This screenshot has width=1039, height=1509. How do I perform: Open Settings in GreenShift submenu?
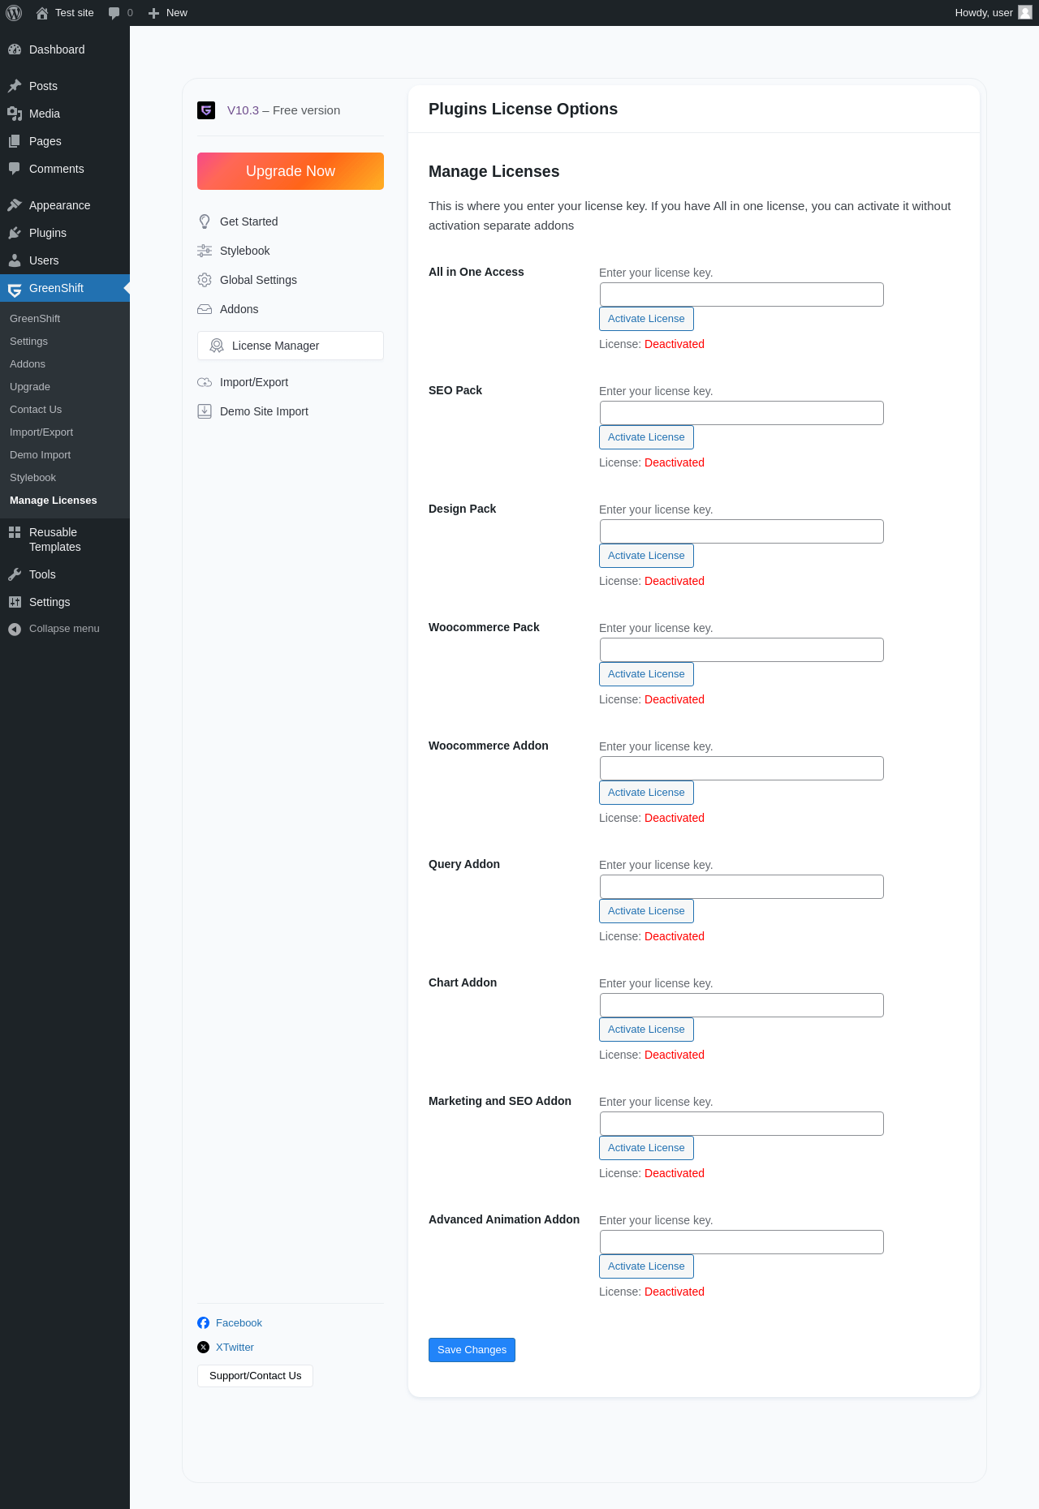point(28,342)
